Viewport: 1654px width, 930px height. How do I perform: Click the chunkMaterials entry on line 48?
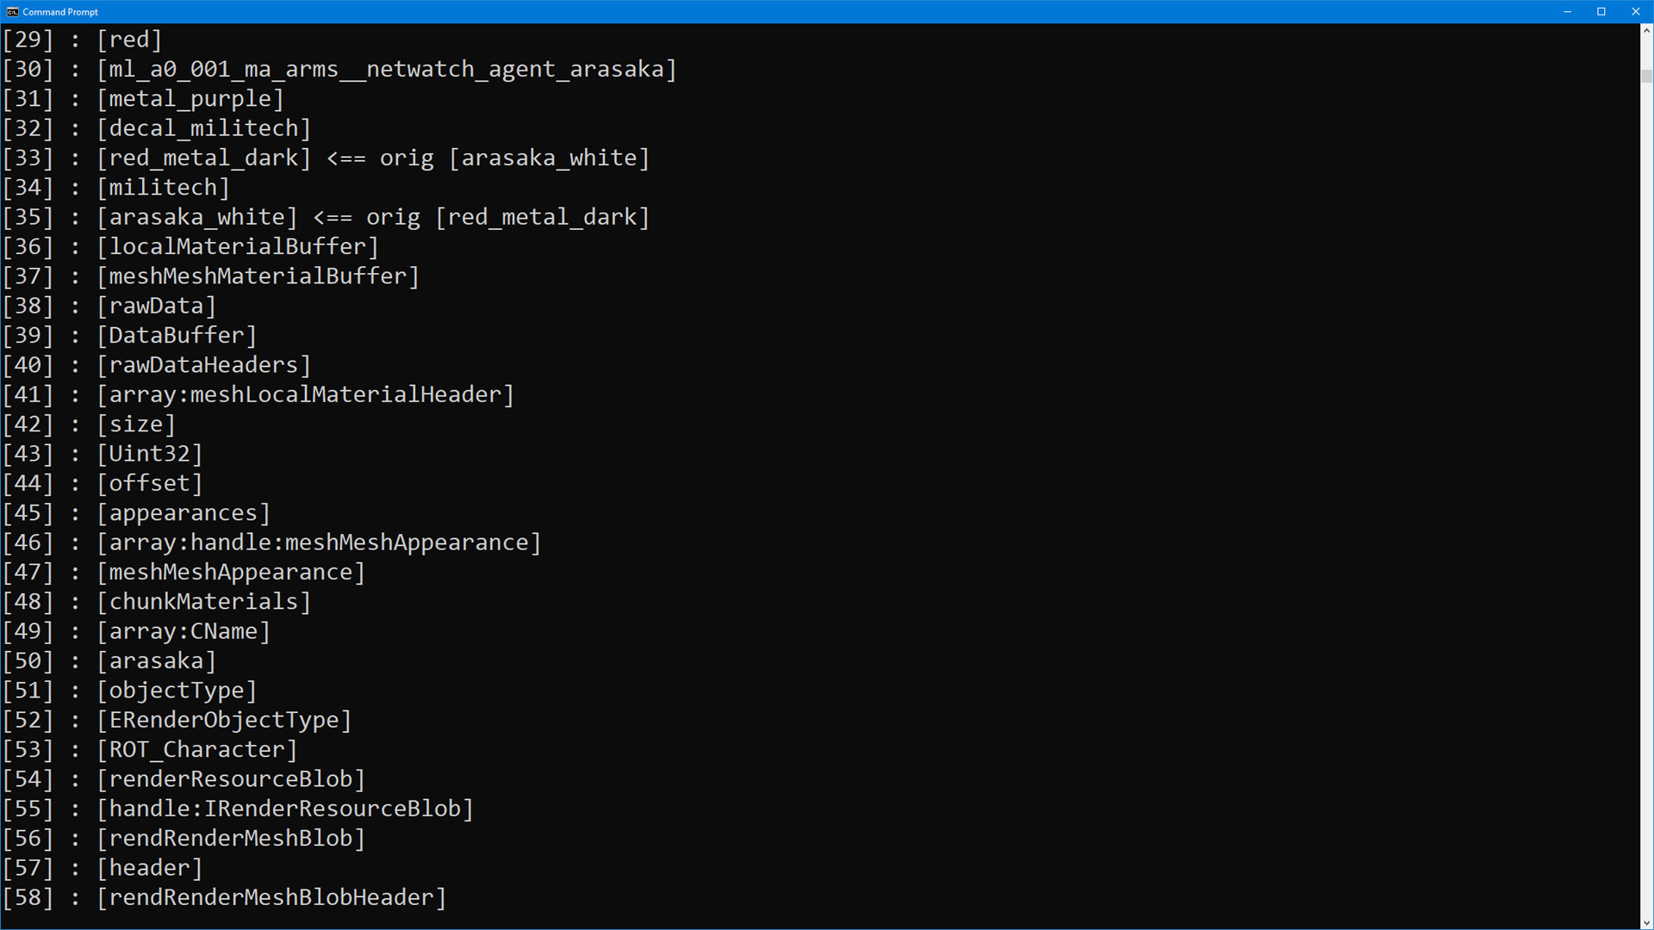coord(204,602)
